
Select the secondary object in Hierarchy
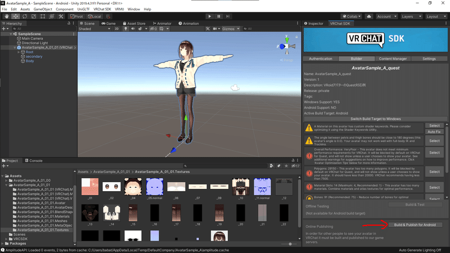click(34, 57)
